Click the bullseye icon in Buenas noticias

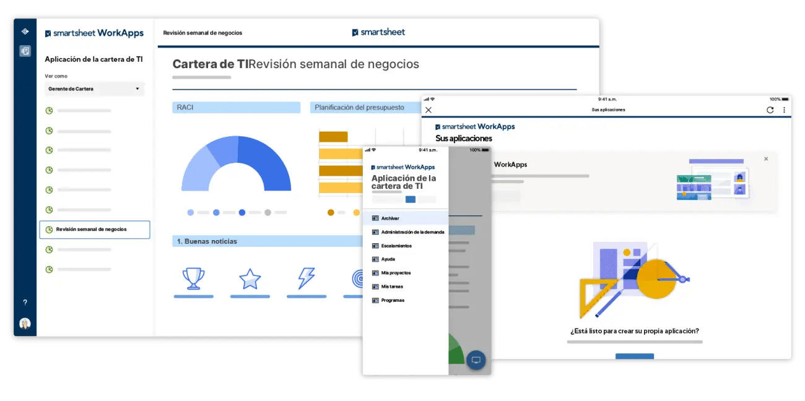coord(359,278)
